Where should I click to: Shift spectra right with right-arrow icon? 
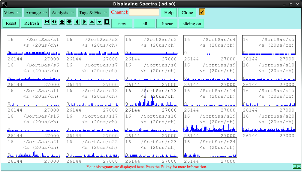pyautogui.click(x=84, y=22)
